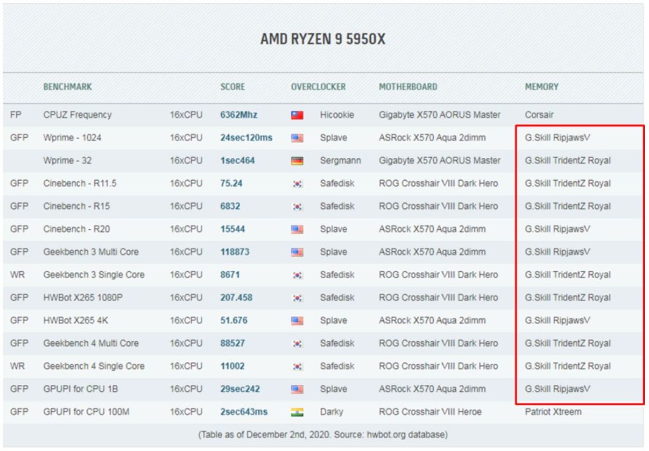Image resolution: width=649 pixels, height=451 pixels.
Task: Open the 8671 score link
Action: tap(230, 275)
